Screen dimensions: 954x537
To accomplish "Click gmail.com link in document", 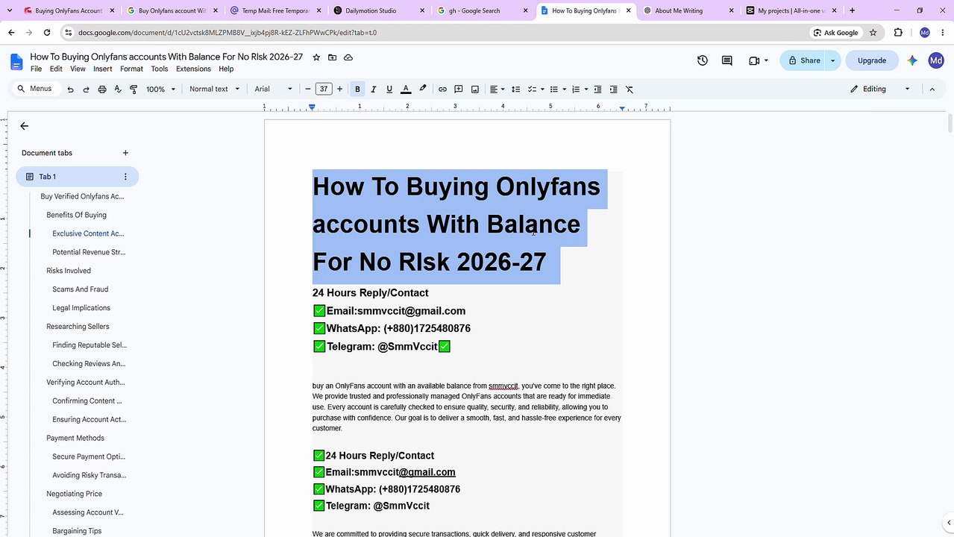I will coord(427,472).
